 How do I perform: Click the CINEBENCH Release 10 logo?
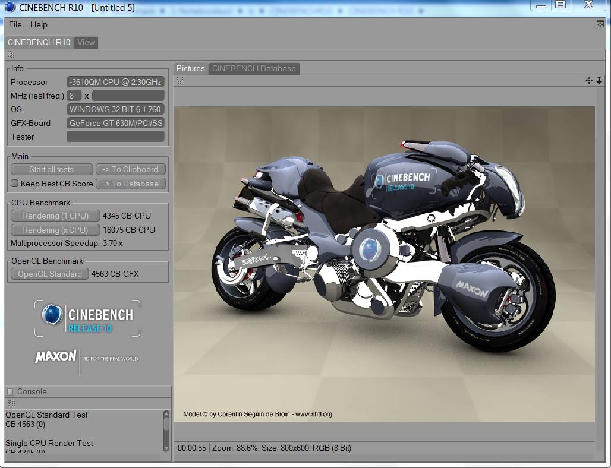point(87,318)
